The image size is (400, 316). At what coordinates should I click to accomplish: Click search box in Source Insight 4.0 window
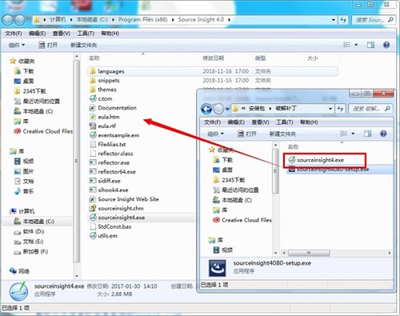374,20
